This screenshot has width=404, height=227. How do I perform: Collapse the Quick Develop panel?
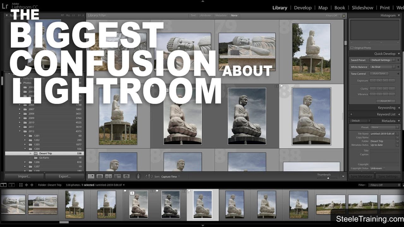pos(399,54)
